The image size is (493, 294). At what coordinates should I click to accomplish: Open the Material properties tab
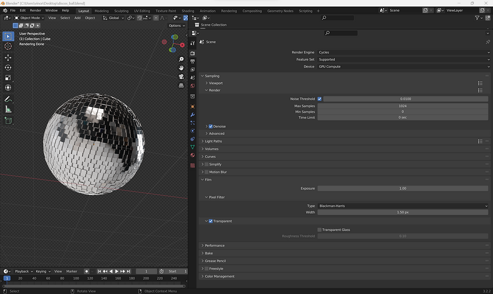coord(192,155)
